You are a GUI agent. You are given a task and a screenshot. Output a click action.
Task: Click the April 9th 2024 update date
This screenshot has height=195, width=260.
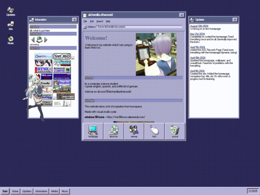197,71
